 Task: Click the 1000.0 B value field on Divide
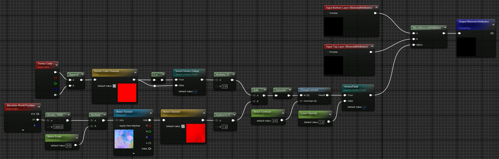[x=58, y=127]
